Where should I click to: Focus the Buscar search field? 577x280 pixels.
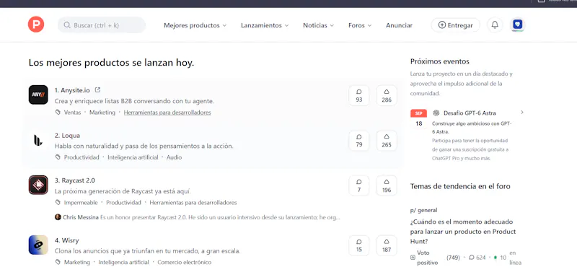point(102,25)
